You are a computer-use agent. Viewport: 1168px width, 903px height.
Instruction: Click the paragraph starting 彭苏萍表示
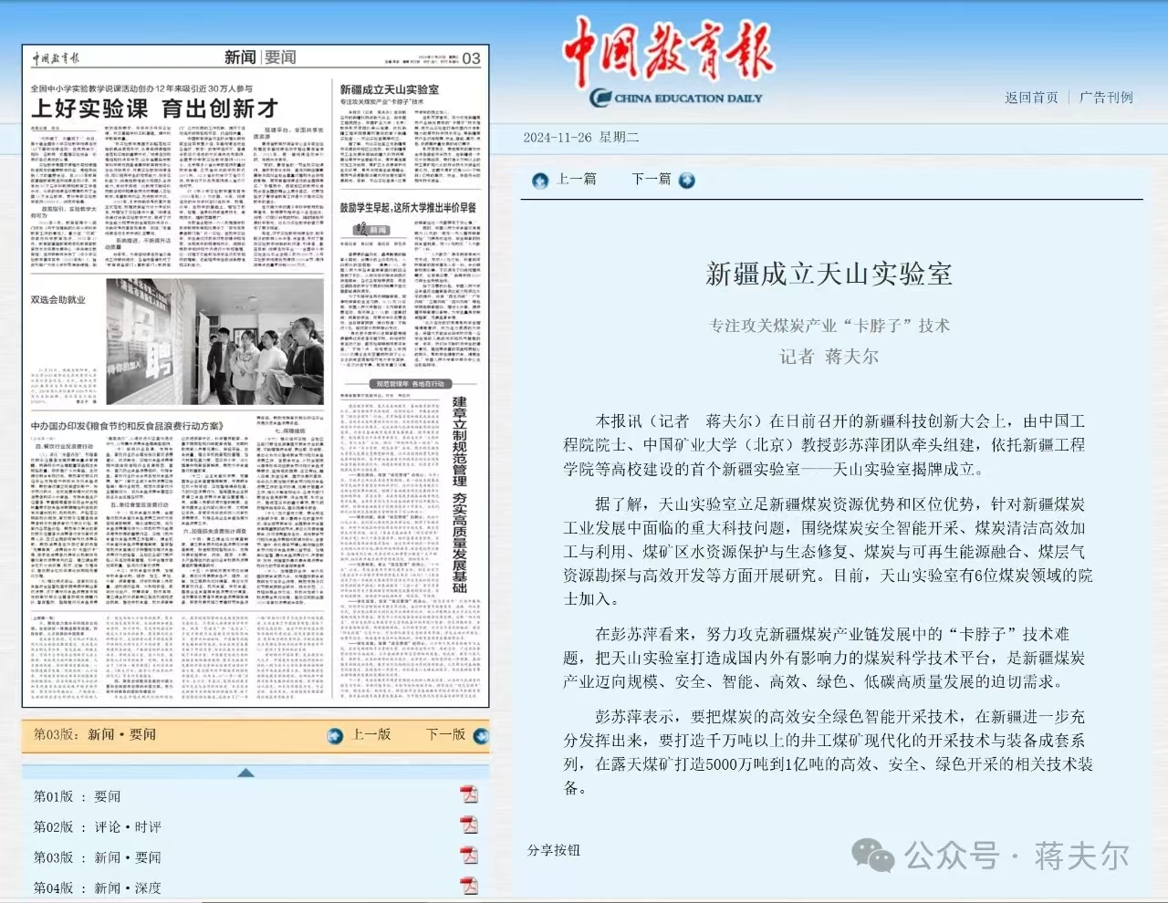tap(828, 752)
